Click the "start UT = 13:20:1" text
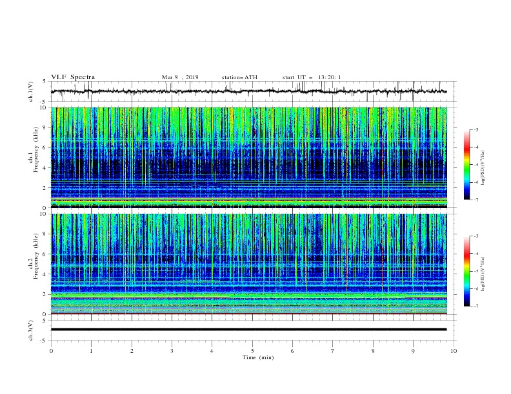 [x=312, y=77]
